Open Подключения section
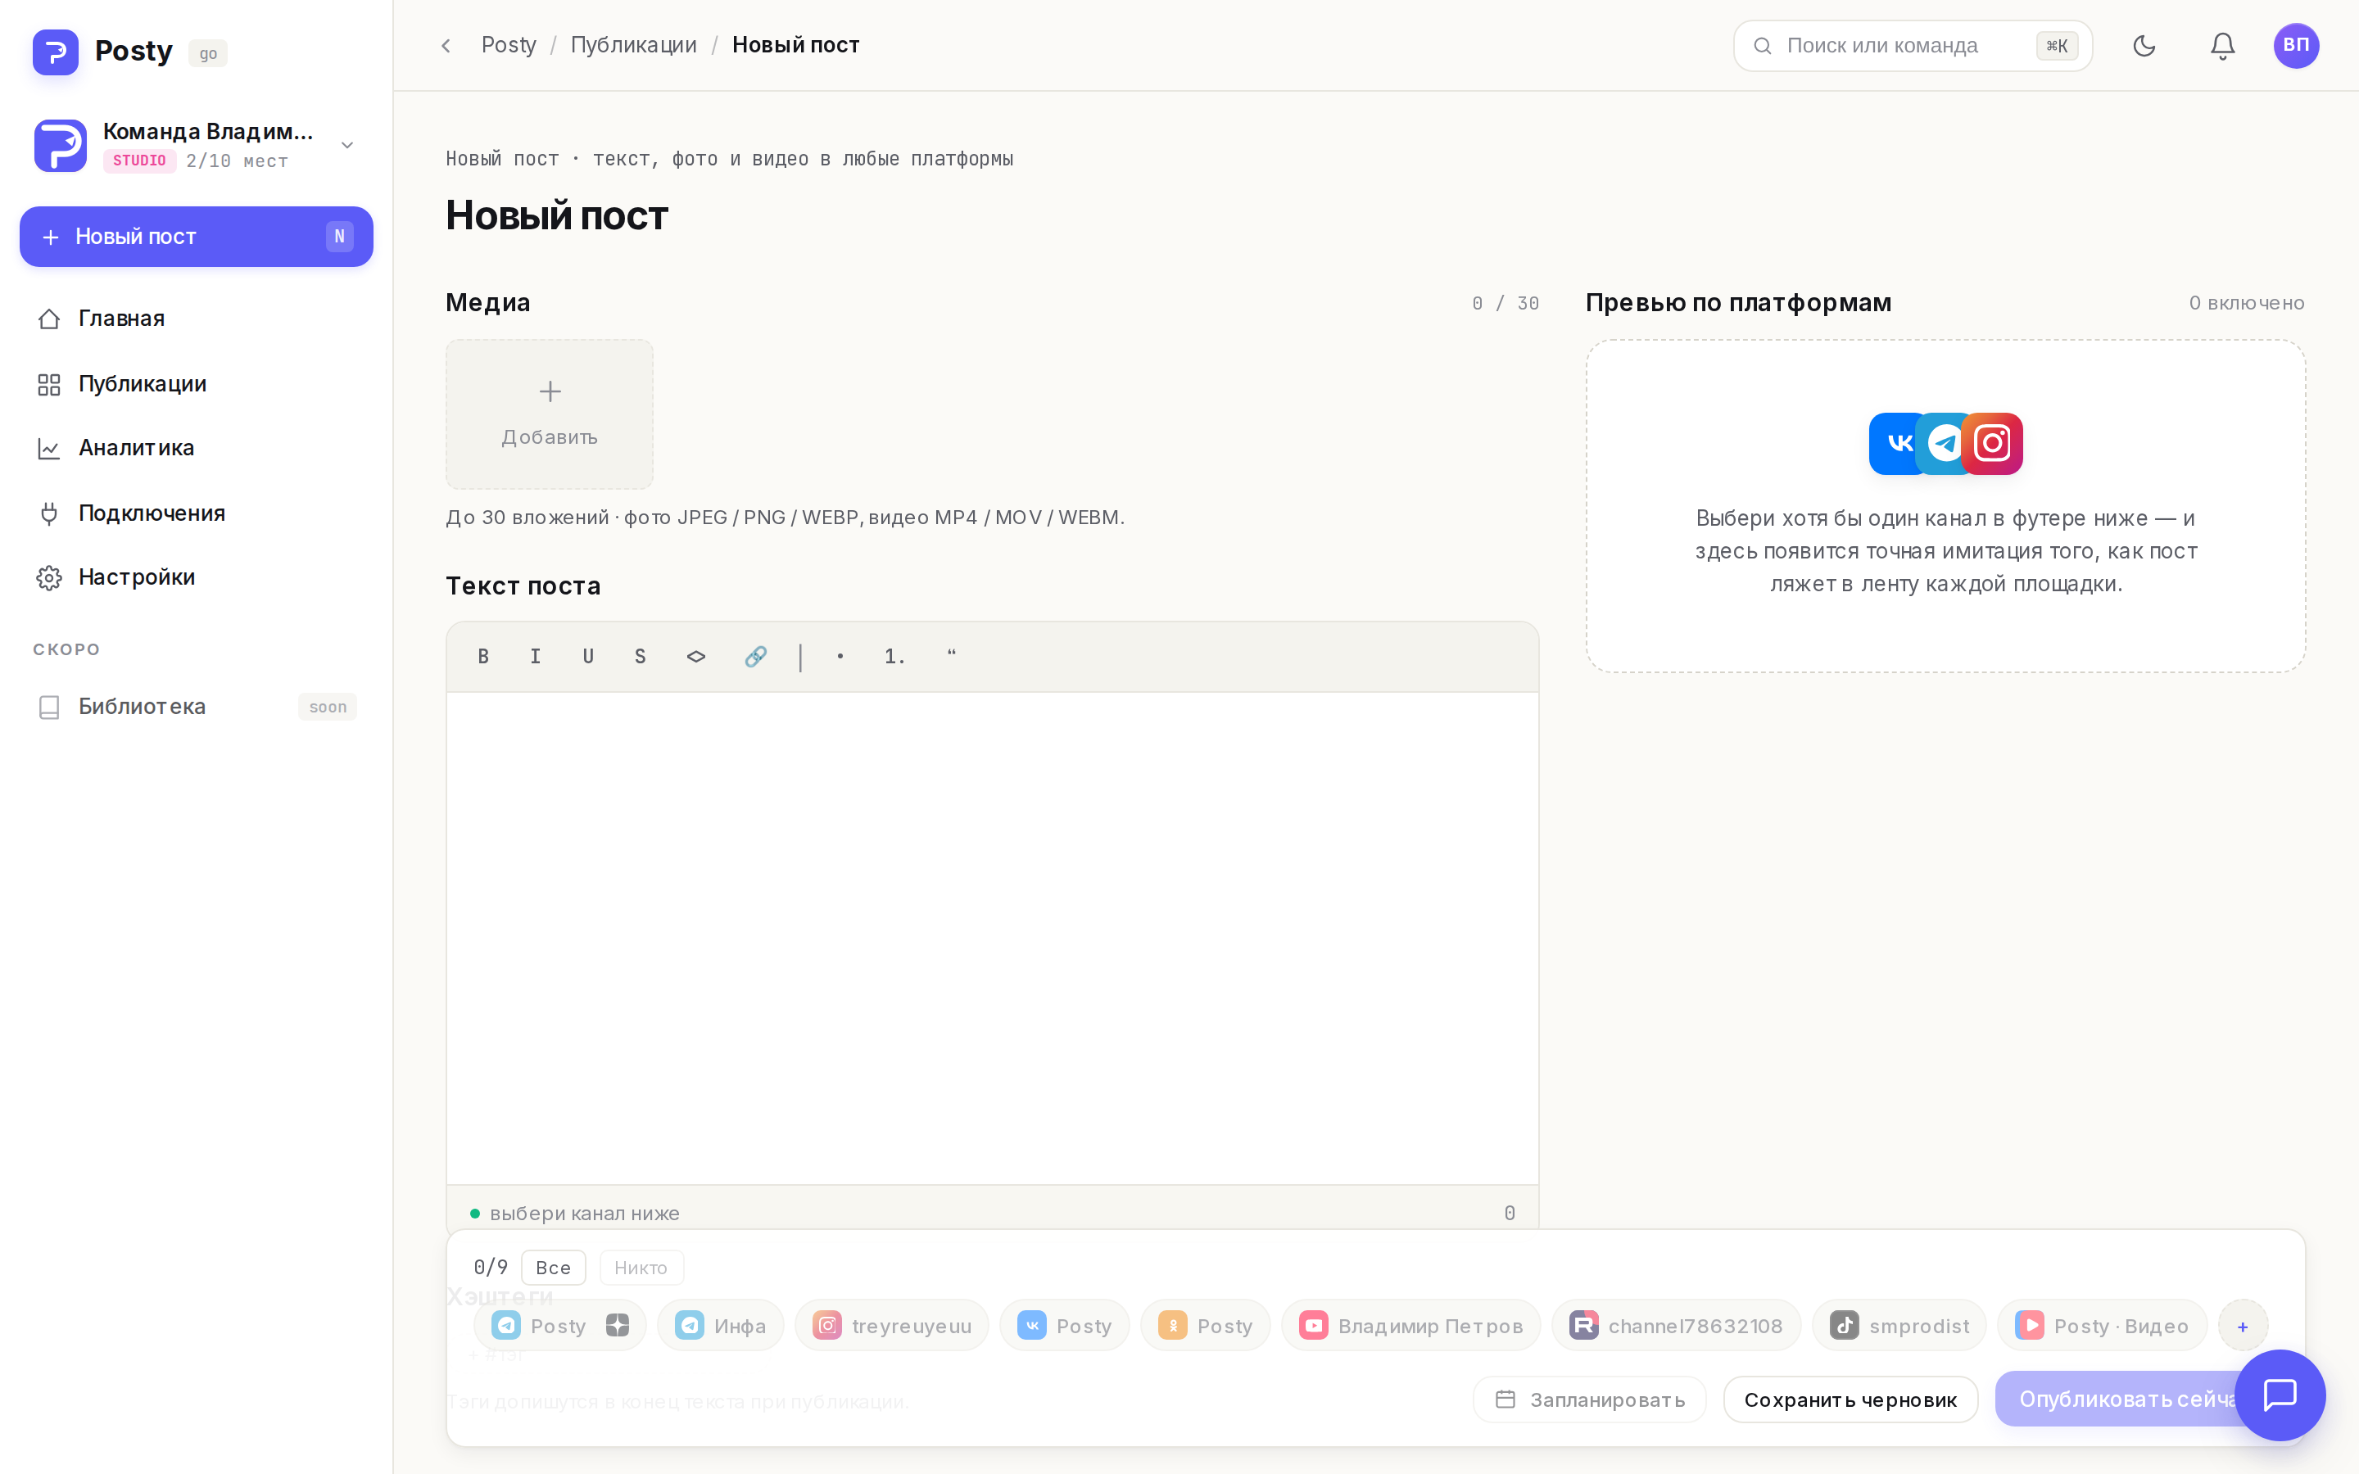This screenshot has height=1474, width=2359. (196, 513)
